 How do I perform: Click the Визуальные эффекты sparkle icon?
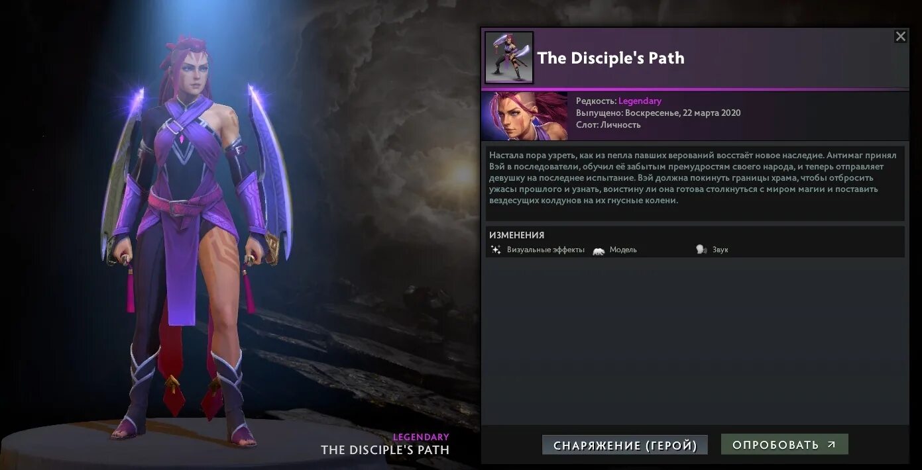496,250
